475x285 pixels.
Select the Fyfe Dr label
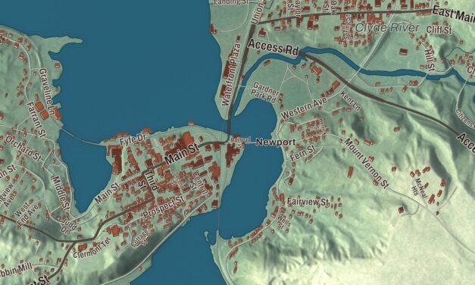tap(133, 140)
